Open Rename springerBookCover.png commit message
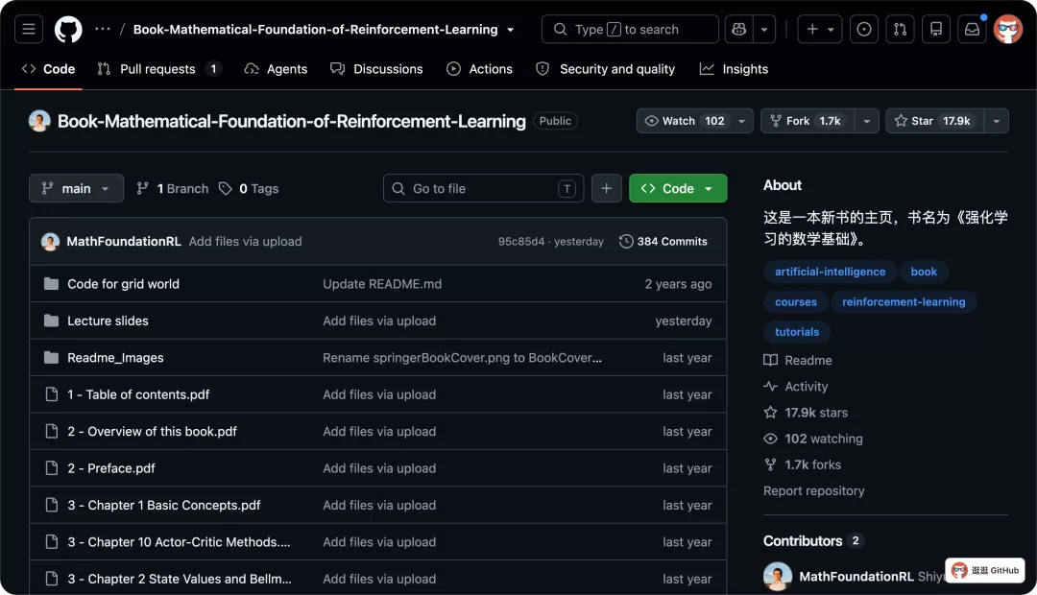This screenshot has width=1037, height=595. (462, 358)
